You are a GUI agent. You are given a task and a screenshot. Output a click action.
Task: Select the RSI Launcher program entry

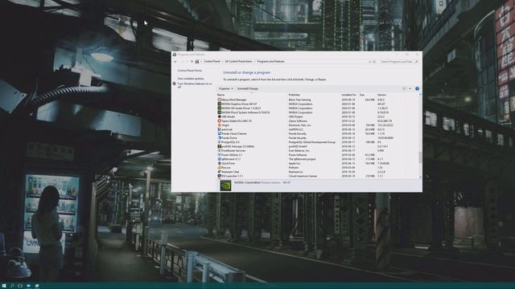tap(232, 177)
